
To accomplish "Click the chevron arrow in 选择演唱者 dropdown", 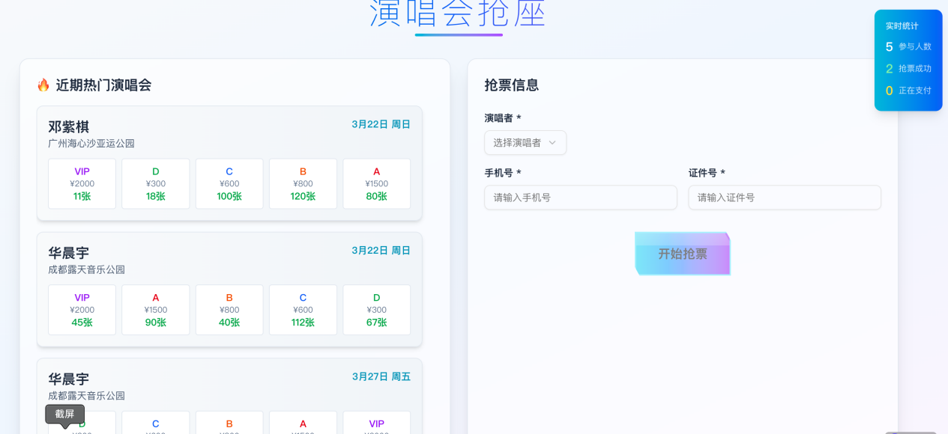I will click(552, 143).
